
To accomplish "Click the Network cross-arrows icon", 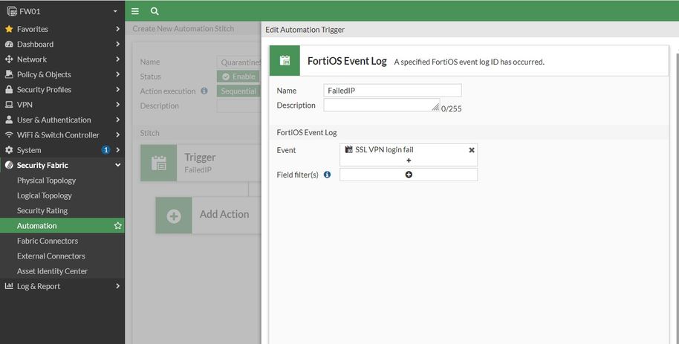I will click(9, 59).
